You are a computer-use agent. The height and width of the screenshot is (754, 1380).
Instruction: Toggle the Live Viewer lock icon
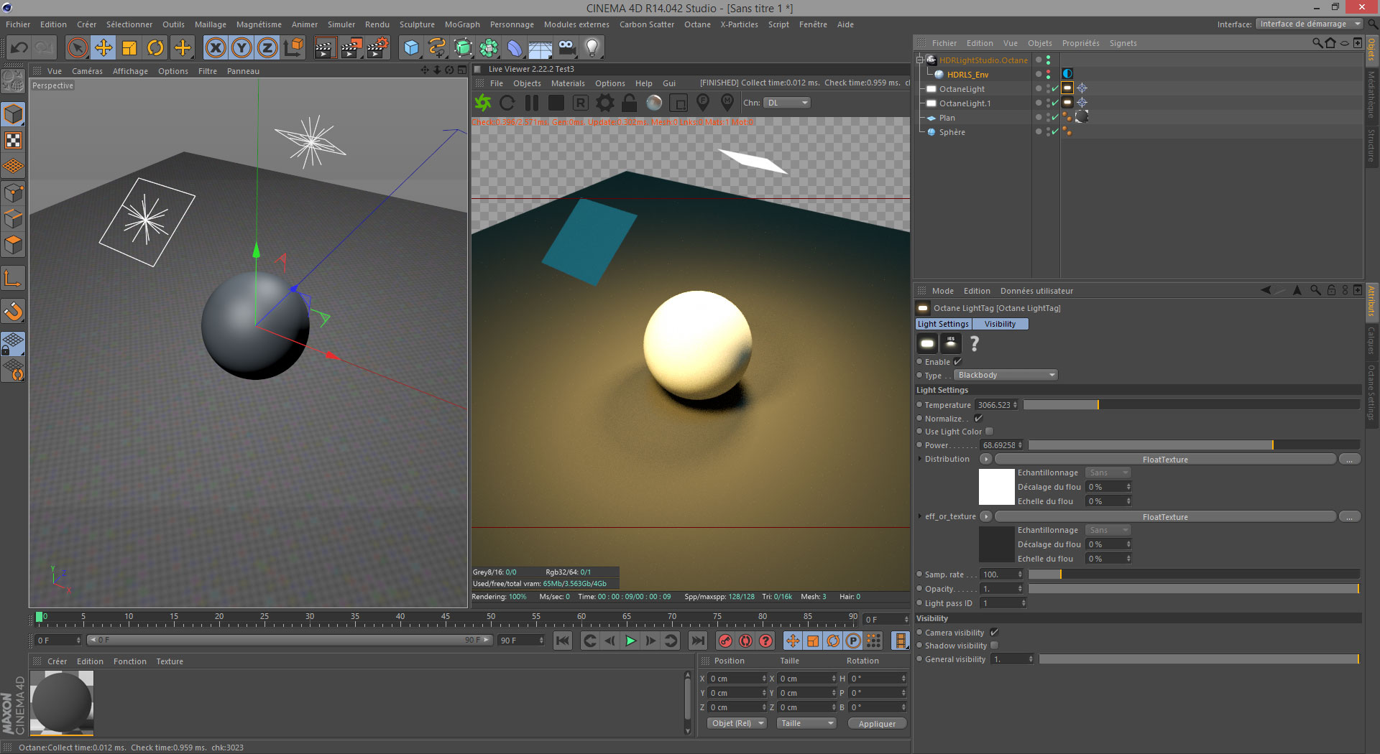tap(630, 103)
